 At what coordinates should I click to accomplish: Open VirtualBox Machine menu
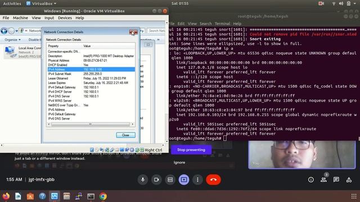[x=20, y=17]
